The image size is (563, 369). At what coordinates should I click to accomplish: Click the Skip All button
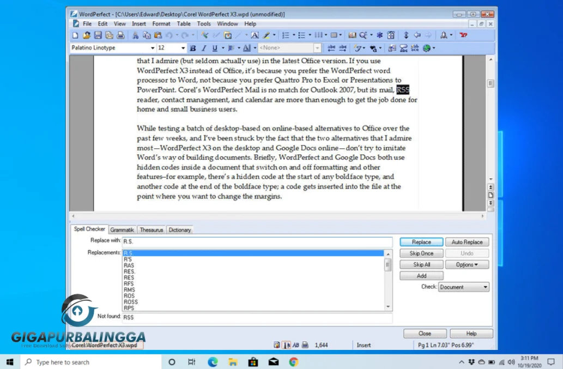coord(421,264)
